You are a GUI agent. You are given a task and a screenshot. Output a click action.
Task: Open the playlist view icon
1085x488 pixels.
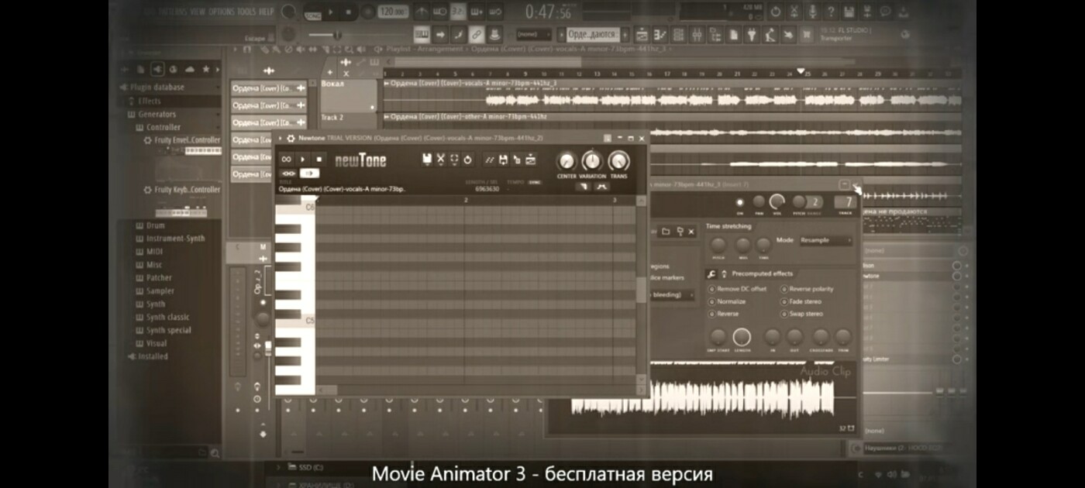[642, 36]
